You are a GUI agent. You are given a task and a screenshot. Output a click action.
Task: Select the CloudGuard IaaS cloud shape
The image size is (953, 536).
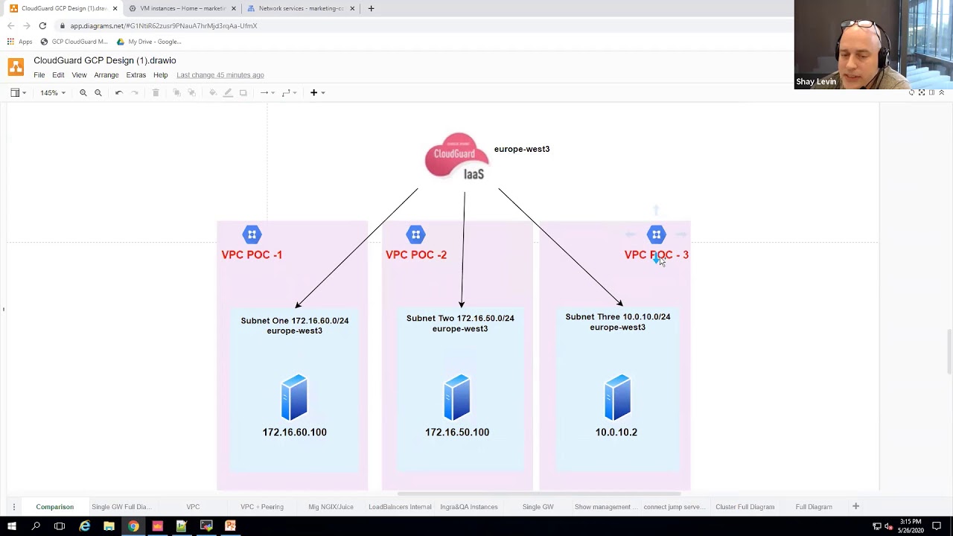pos(456,156)
